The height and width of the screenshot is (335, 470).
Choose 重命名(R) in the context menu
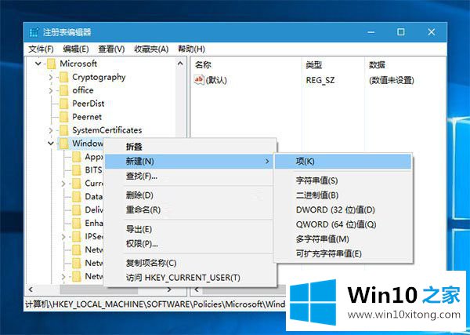(190, 209)
